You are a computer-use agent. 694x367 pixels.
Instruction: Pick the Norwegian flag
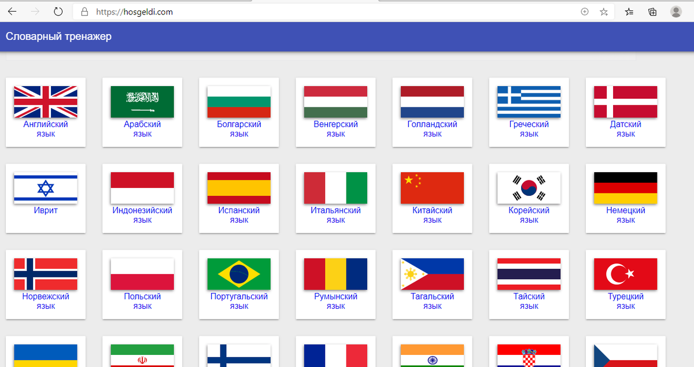pyautogui.click(x=46, y=274)
